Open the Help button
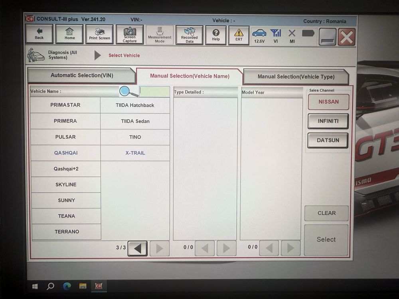This screenshot has height=299, width=399. click(x=216, y=35)
